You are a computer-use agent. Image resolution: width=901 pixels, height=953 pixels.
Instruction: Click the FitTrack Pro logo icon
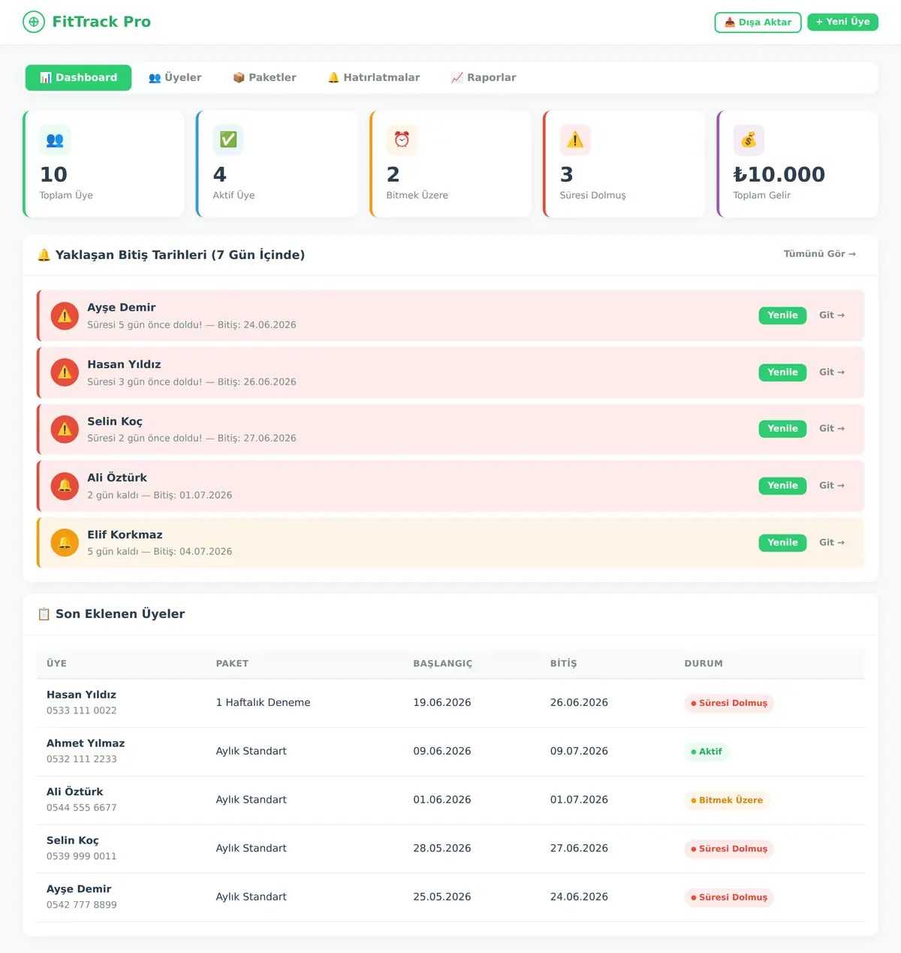pyautogui.click(x=34, y=22)
